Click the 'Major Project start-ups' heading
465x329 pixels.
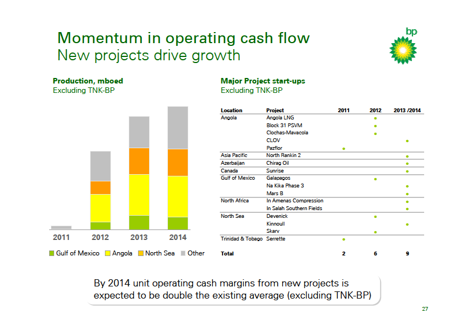[263, 81]
